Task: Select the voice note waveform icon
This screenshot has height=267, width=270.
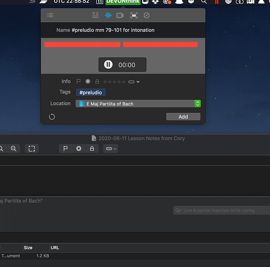Action: (x=108, y=15)
